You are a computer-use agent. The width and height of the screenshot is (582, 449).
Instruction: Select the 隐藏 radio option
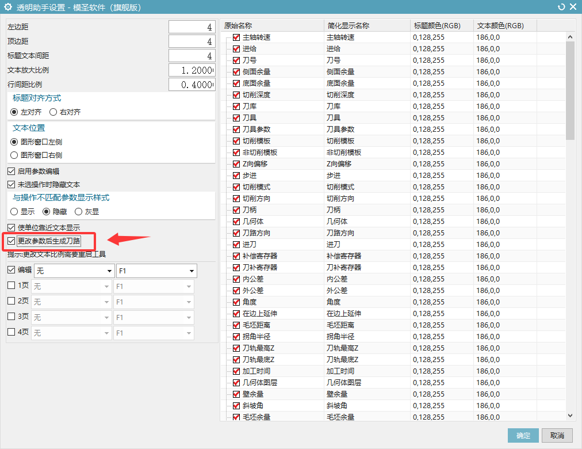[47, 212]
